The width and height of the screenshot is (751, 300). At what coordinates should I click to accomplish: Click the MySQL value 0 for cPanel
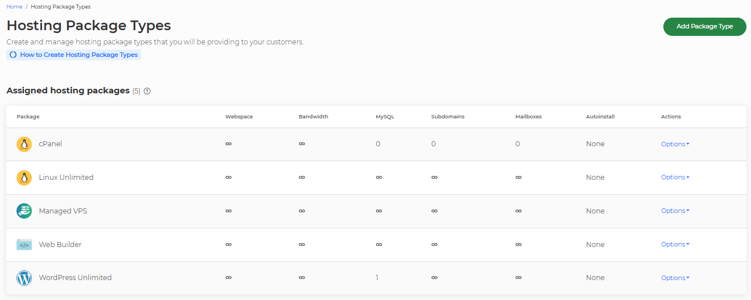(x=378, y=144)
